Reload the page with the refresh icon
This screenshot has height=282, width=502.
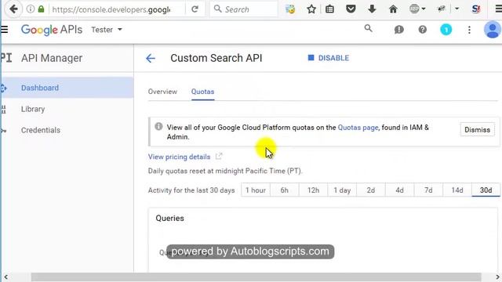[195, 9]
